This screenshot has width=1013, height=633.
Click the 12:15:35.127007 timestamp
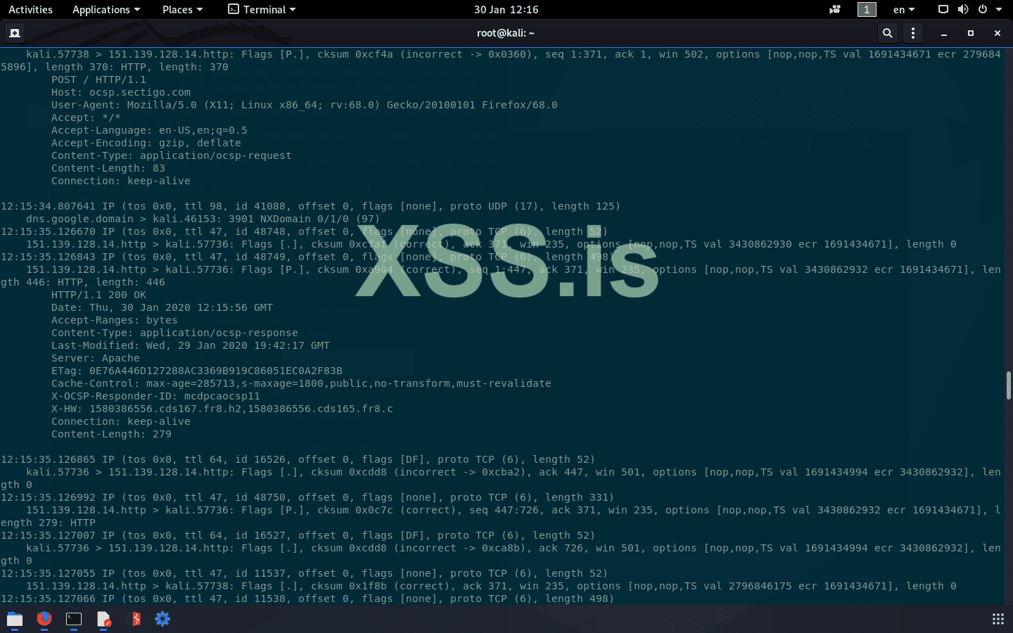click(48, 535)
